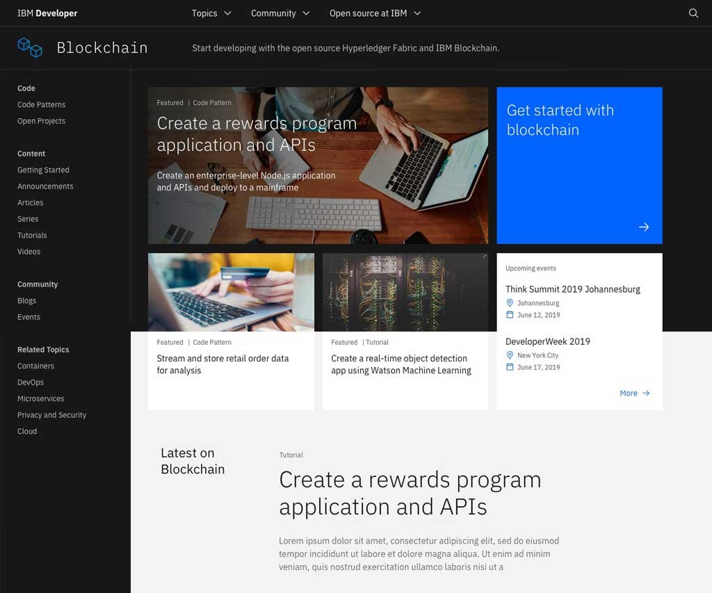Open Create a real-time object detection app
Screen dimensions: 712x593
click(401, 364)
